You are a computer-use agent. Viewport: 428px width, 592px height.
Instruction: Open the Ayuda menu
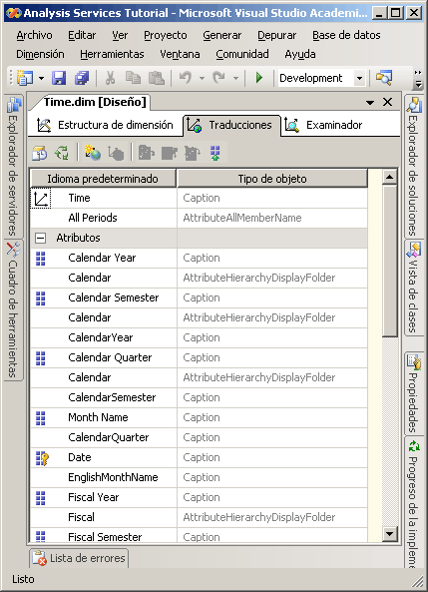click(300, 54)
